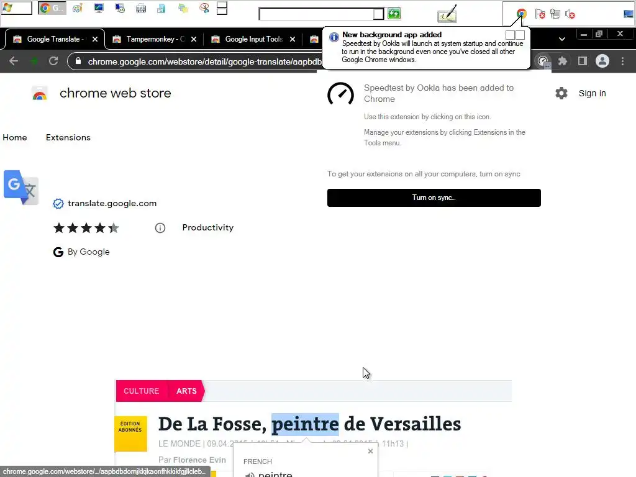Switch to the Google Input Tools tab

coord(253,39)
